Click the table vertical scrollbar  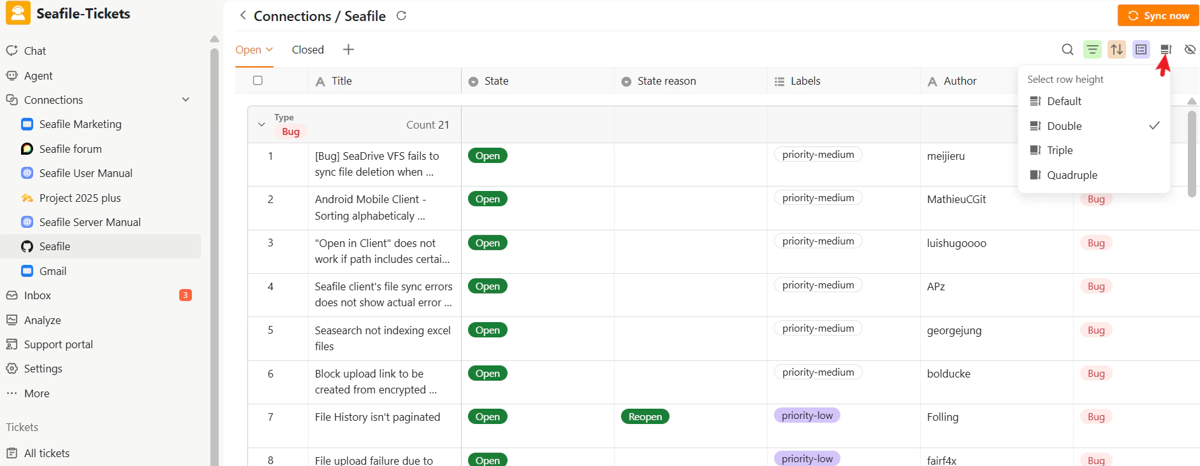(1192, 154)
